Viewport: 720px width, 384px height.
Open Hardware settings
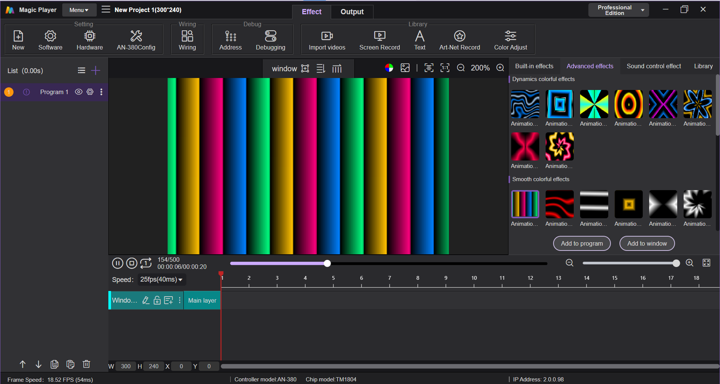pos(90,40)
